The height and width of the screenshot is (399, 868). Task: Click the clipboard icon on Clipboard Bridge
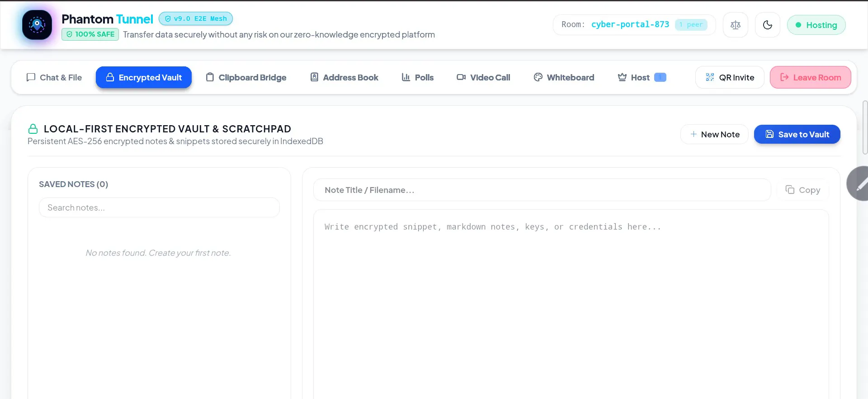[x=210, y=77]
